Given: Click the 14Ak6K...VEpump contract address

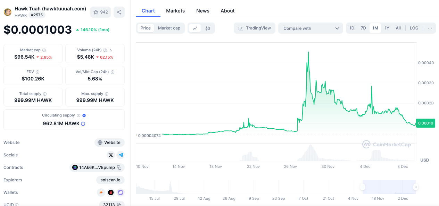Looking at the screenshot, I should [97, 168].
